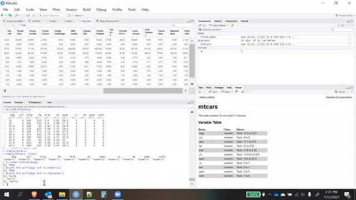Click the Save All documents icon
The height and width of the screenshot is (200, 356).
[x=28, y=16]
